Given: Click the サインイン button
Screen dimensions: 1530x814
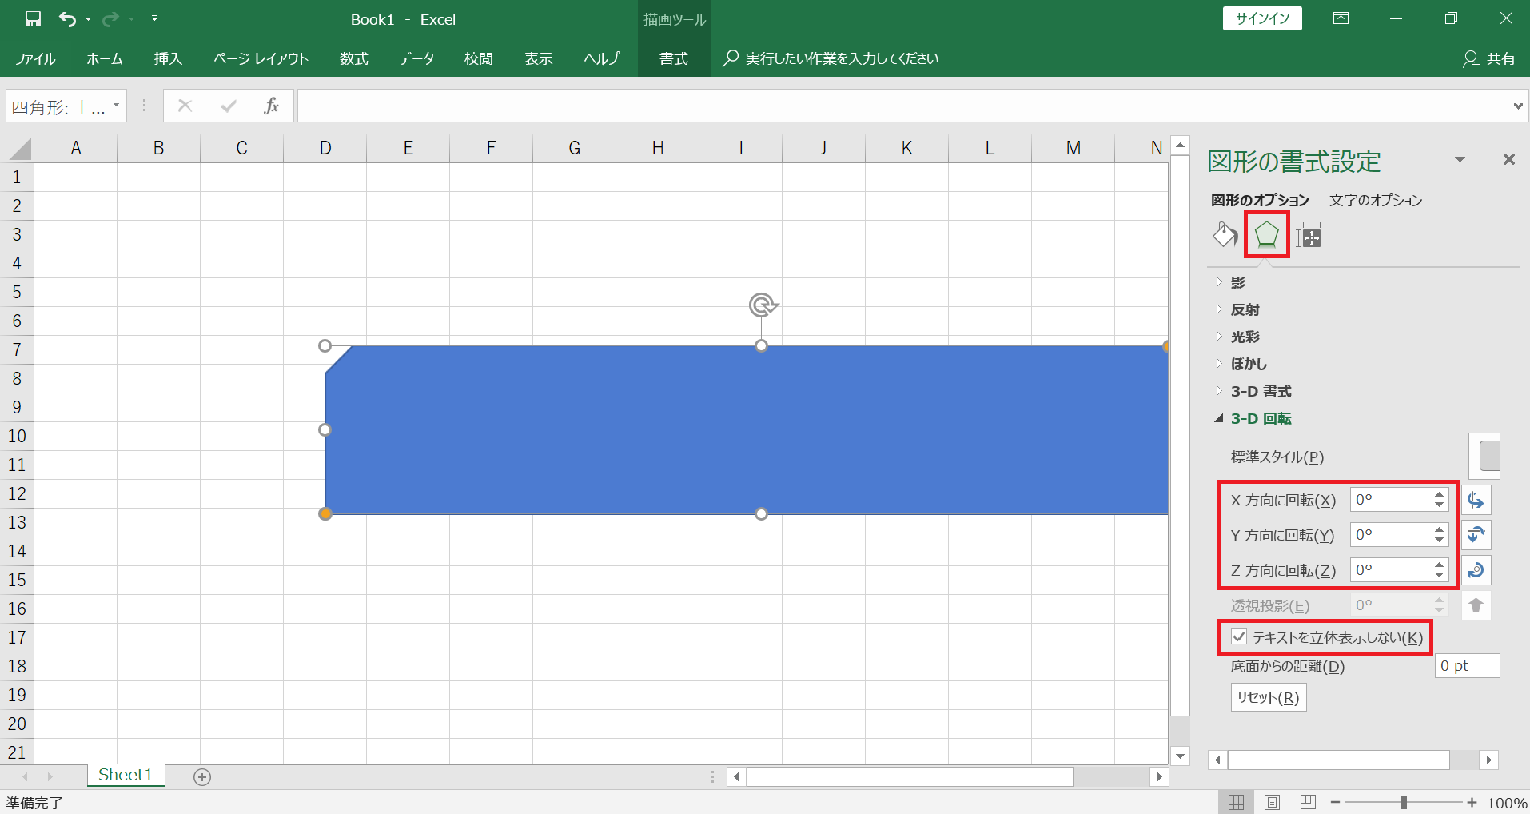Looking at the screenshot, I should click(x=1262, y=18).
